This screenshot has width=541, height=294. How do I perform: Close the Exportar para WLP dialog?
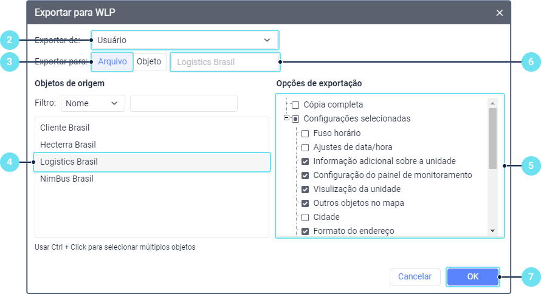tap(499, 13)
